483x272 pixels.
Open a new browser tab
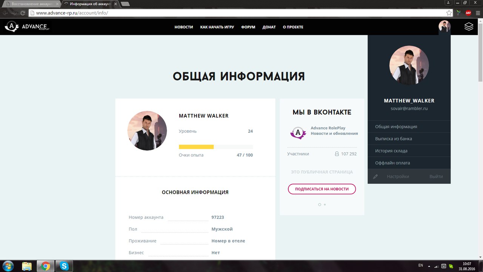[x=125, y=4]
